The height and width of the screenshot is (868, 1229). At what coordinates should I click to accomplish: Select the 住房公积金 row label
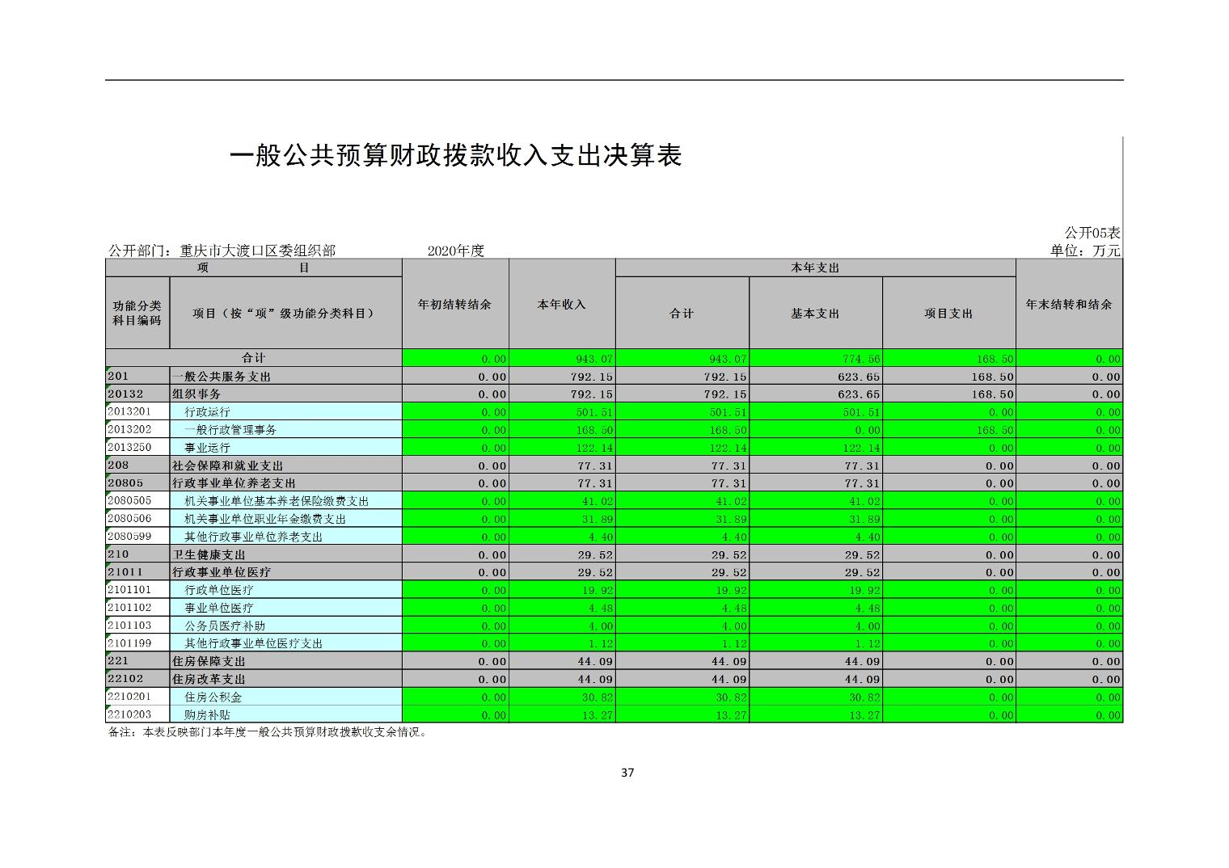(213, 697)
